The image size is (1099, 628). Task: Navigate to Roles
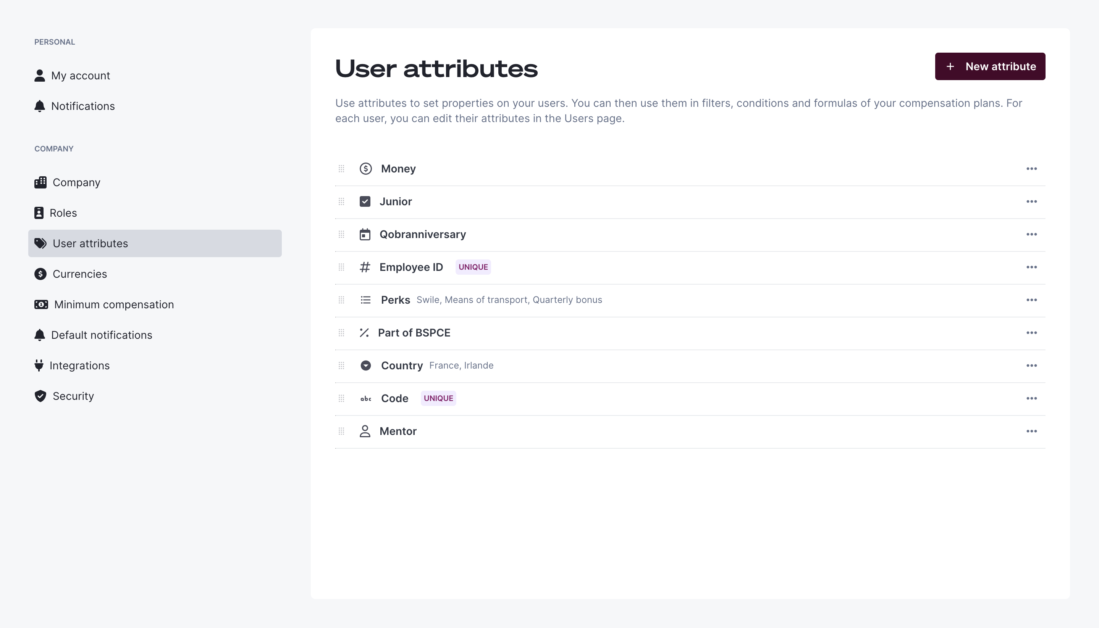click(x=155, y=213)
